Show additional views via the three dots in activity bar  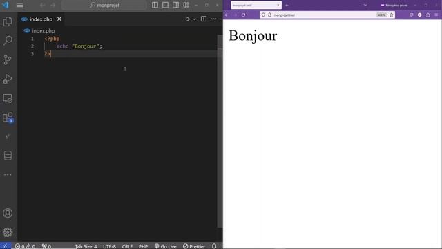[x=8, y=175]
